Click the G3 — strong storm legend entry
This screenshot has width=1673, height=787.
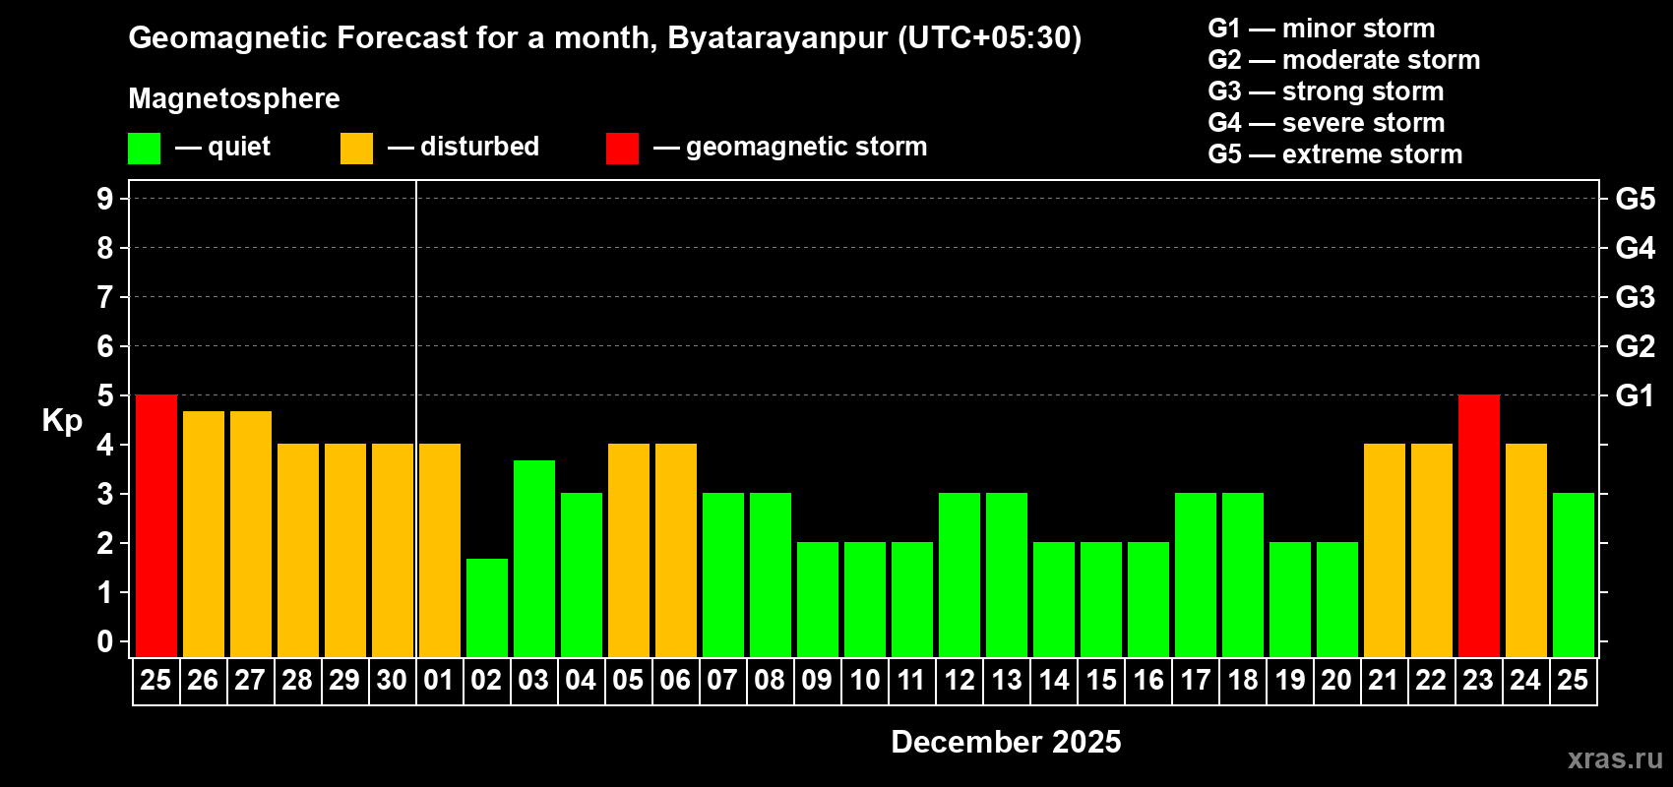(x=1326, y=91)
